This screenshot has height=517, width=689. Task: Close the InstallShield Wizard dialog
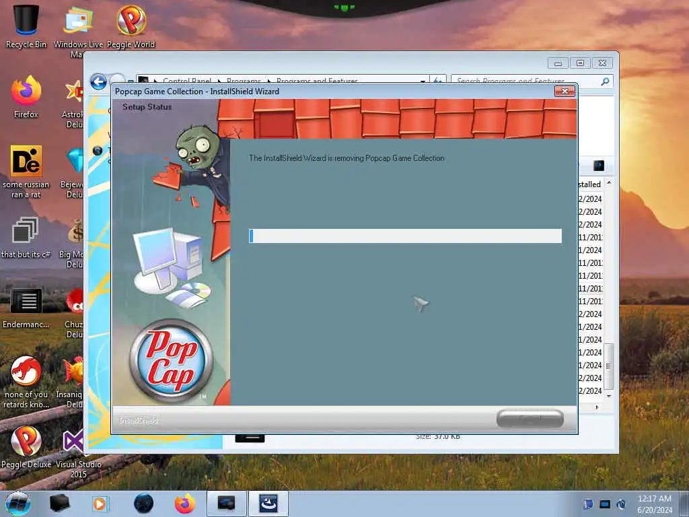pyautogui.click(x=565, y=91)
